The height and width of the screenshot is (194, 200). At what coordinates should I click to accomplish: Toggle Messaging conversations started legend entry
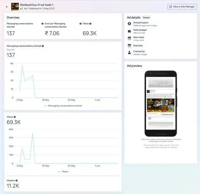click(63, 106)
